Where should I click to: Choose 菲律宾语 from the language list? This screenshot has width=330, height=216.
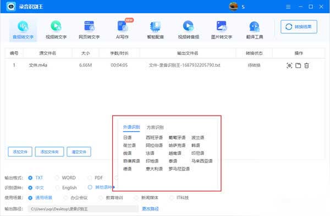coord(131,161)
